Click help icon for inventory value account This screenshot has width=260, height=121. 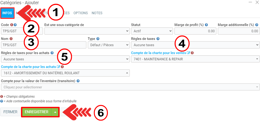pyautogui.click(x=78, y=81)
